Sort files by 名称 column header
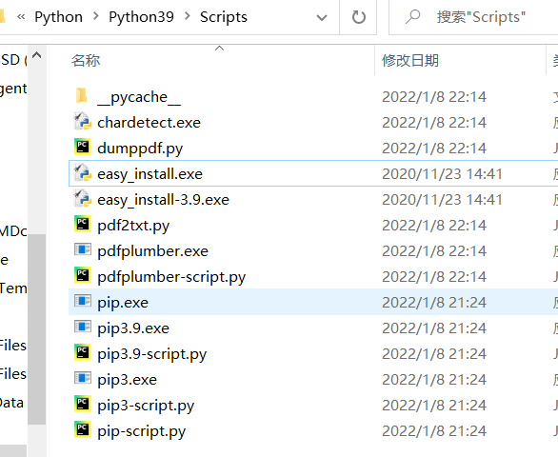Screen dimensions: 558x457 86,60
